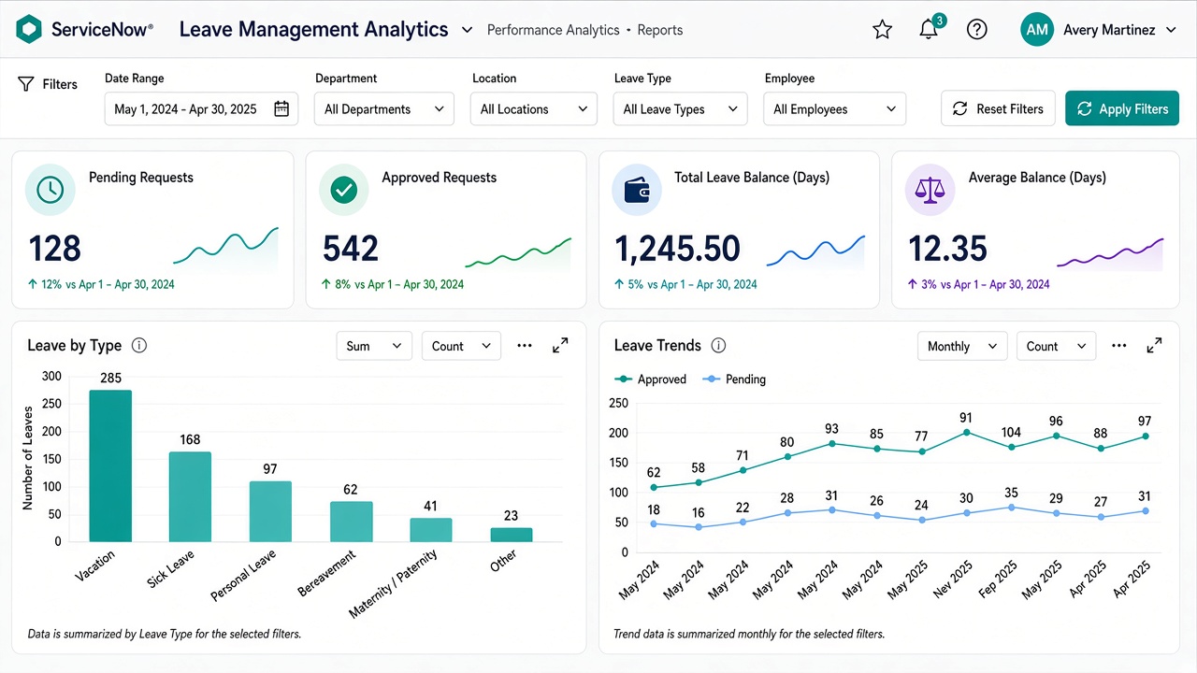This screenshot has height=673, width=1197.
Task: Open notifications bell icon
Action: [929, 30]
